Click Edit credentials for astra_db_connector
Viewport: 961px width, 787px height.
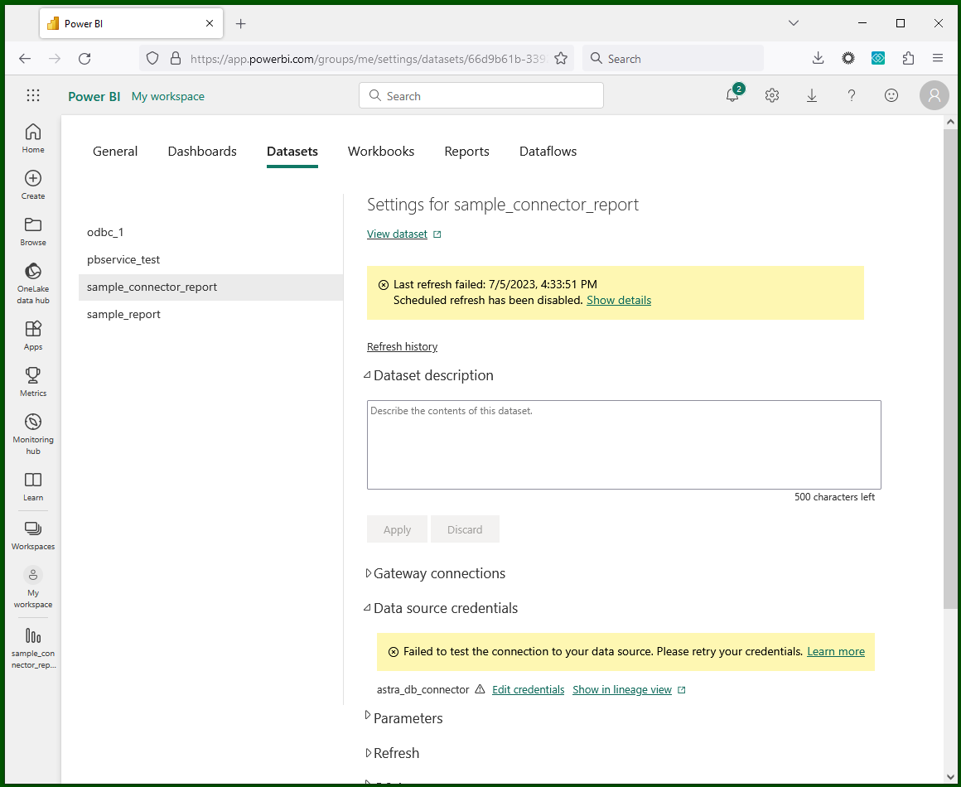(x=529, y=689)
